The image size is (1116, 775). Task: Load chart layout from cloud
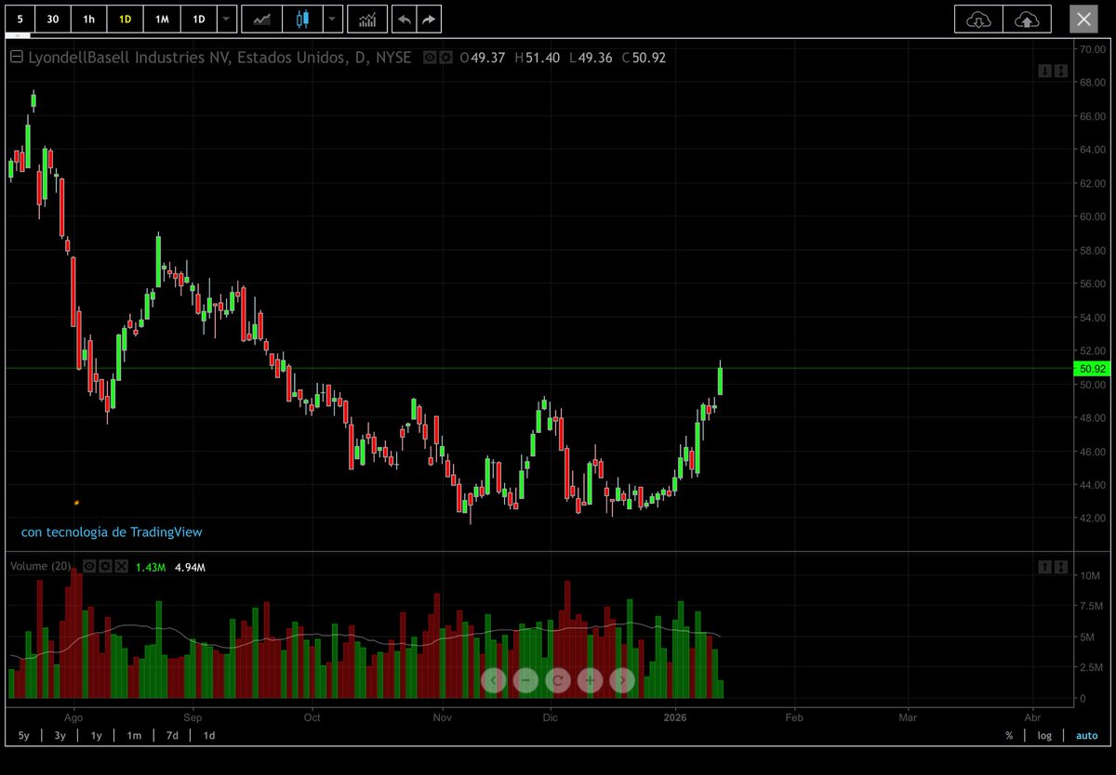tap(979, 19)
